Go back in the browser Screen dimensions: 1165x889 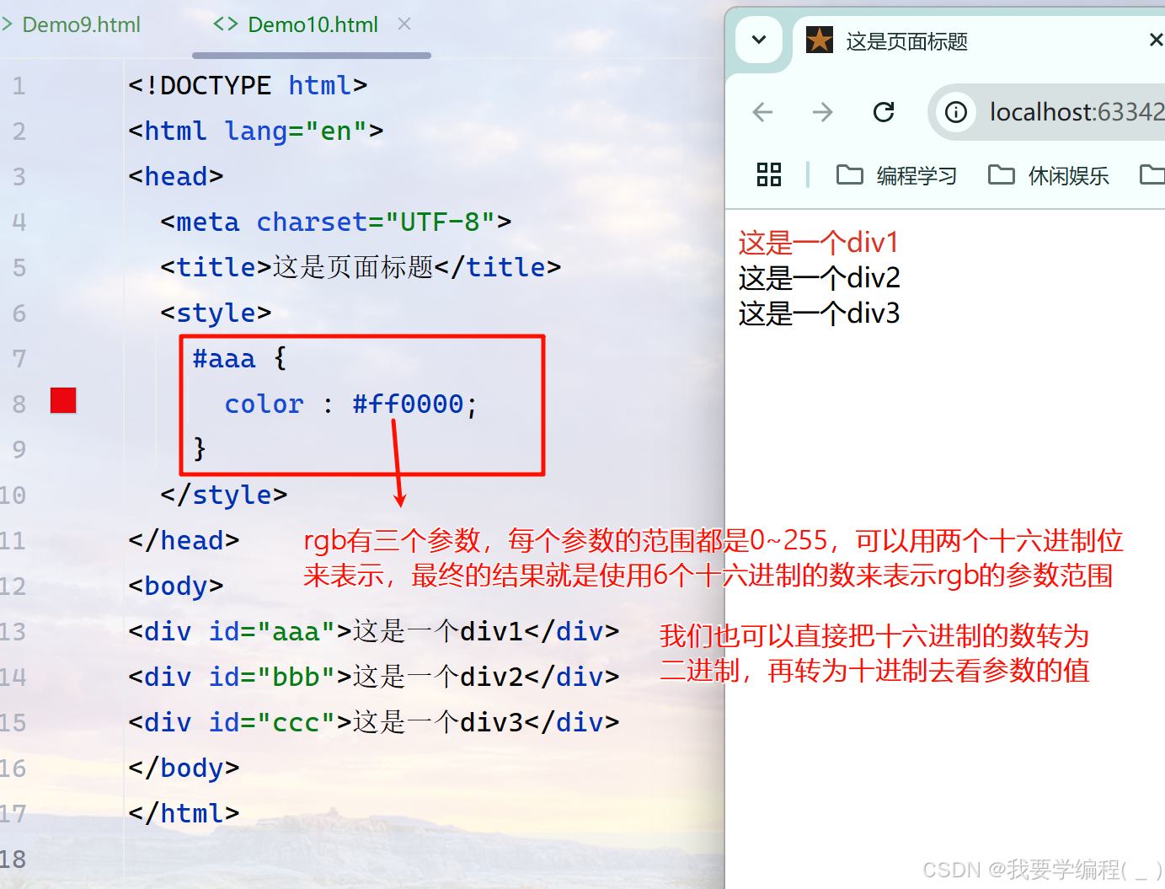(x=763, y=112)
